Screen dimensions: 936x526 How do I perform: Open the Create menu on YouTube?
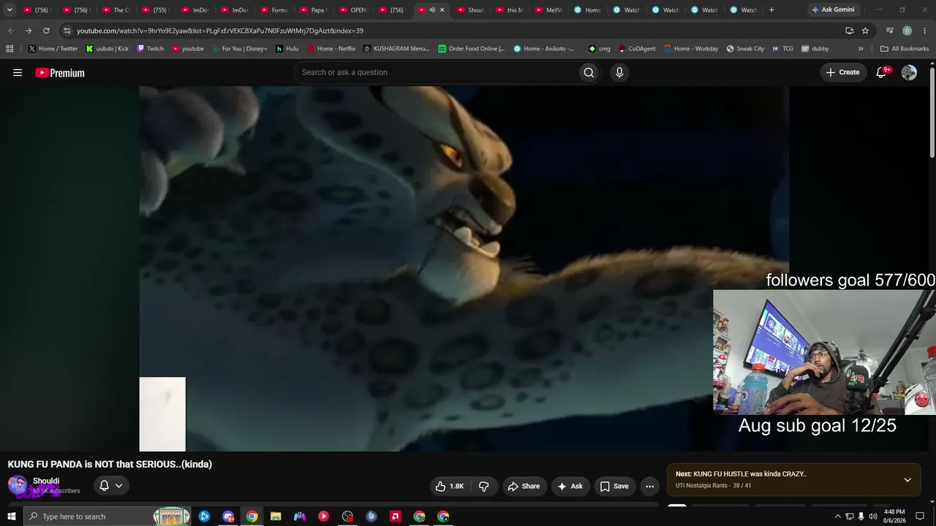click(842, 72)
